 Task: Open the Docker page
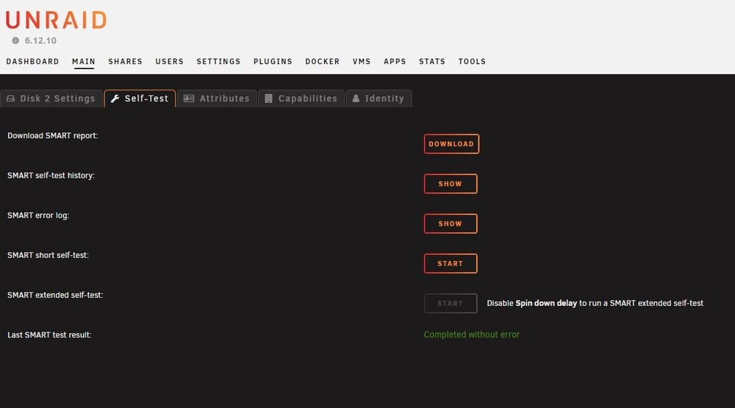323,62
